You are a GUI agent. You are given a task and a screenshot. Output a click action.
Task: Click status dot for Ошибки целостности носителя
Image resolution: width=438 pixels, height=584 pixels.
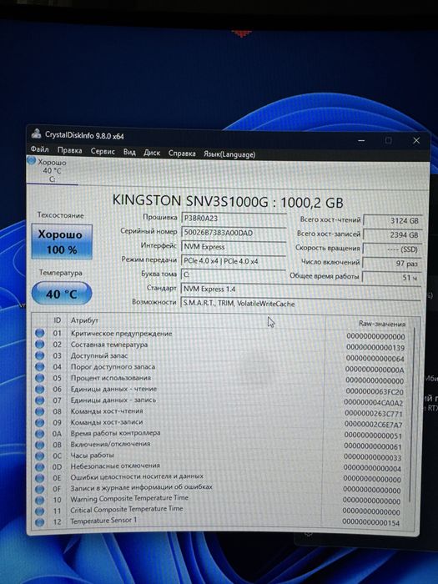[x=40, y=478]
